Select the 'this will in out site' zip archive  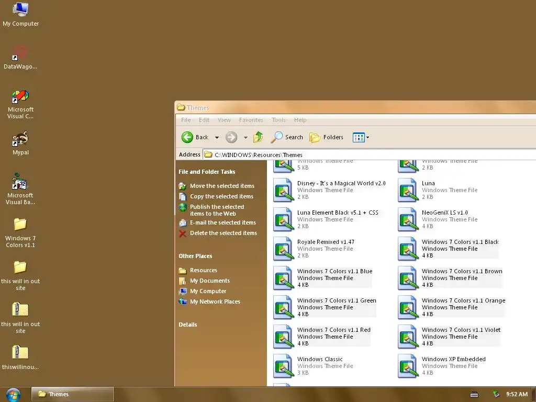pyautogui.click(x=20, y=318)
